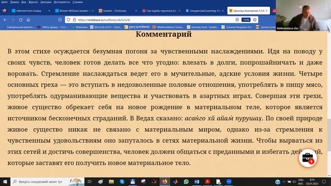Open the floppy disk app on taskbar
Image resolution: width=331 pixels, height=186 pixels.
(x=132, y=181)
